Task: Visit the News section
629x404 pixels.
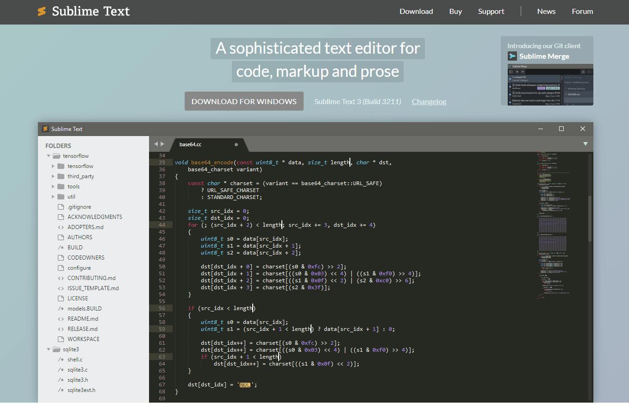Action: [546, 12]
